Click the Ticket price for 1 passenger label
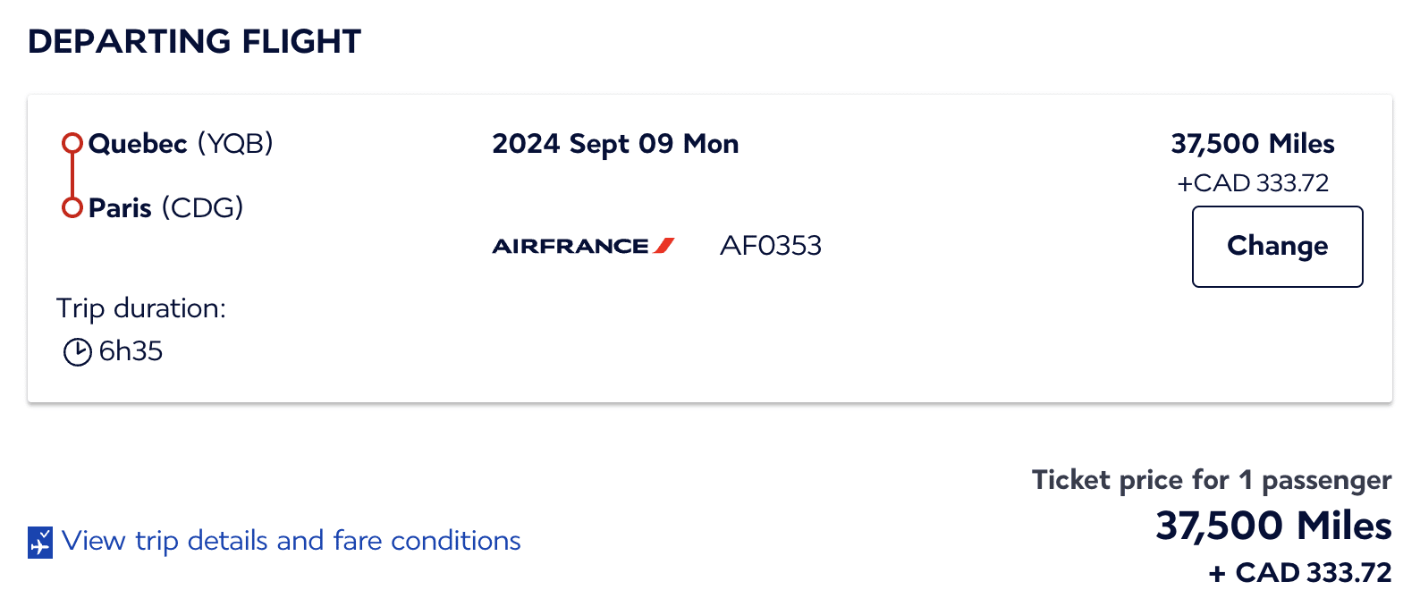This screenshot has width=1420, height=615. 1212,480
